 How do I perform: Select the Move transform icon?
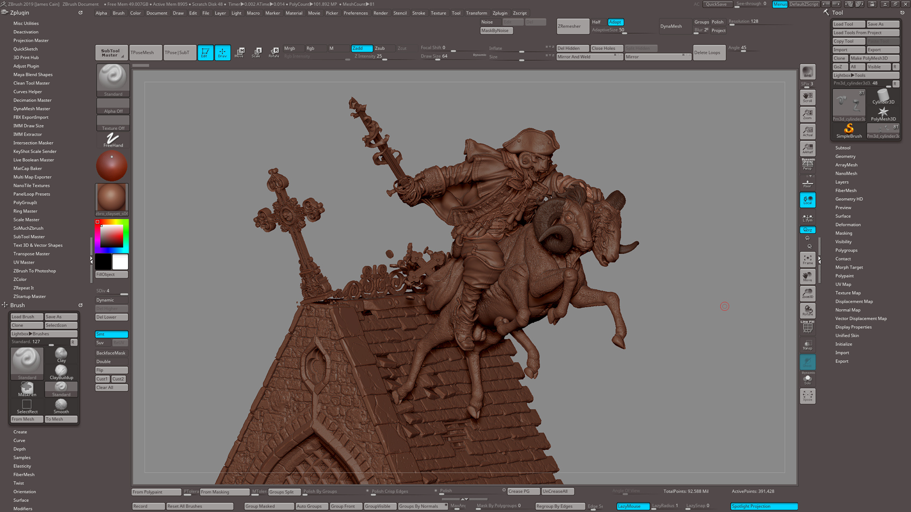coord(239,52)
